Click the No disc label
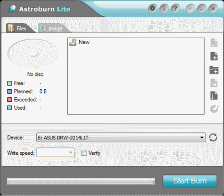 coord(35,74)
